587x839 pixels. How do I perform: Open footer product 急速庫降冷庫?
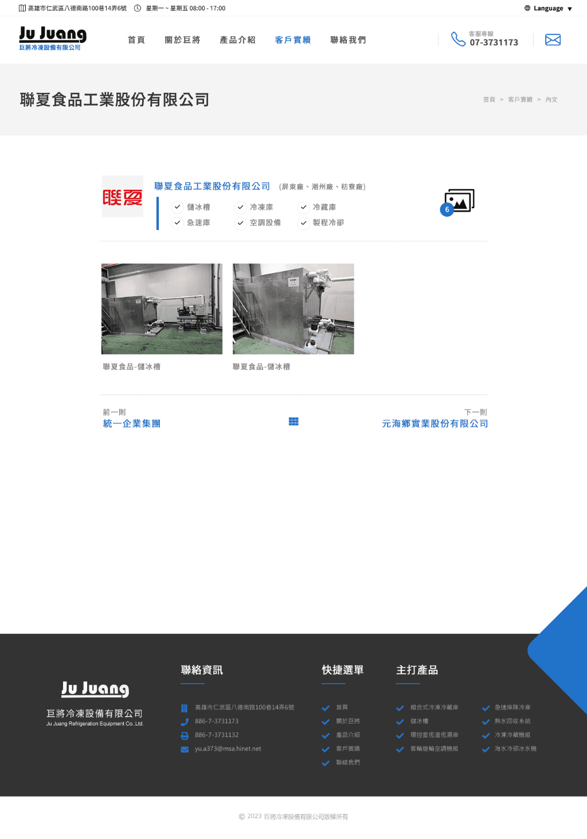tap(512, 707)
